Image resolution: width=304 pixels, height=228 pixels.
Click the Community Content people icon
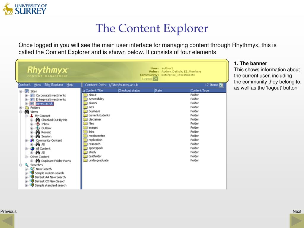(32, 140)
